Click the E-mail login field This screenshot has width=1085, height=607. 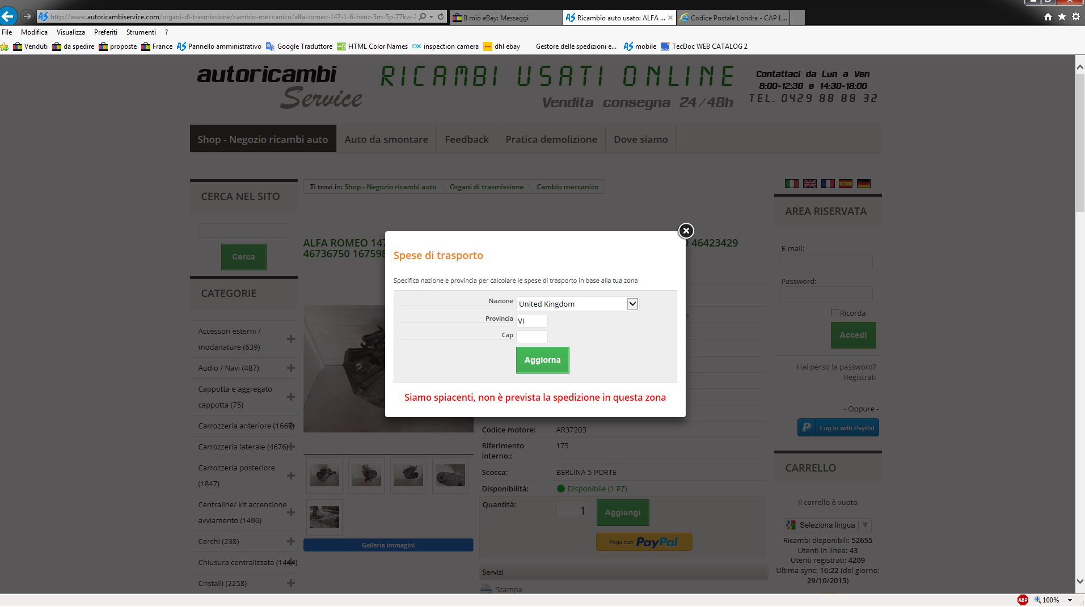pyautogui.click(x=826, y=262)
